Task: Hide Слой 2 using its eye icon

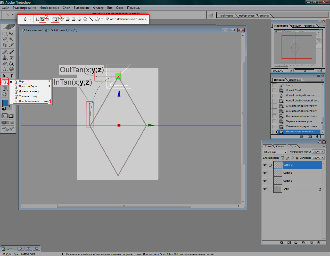Action: tap(265, 173)
